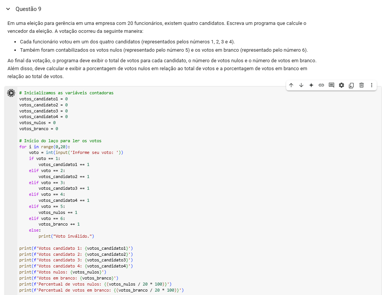This screenshot has height=295, width=382.
Task: Click line 'elif voto == 4:'
Action: pyautogui.click(x=47, y=195)
